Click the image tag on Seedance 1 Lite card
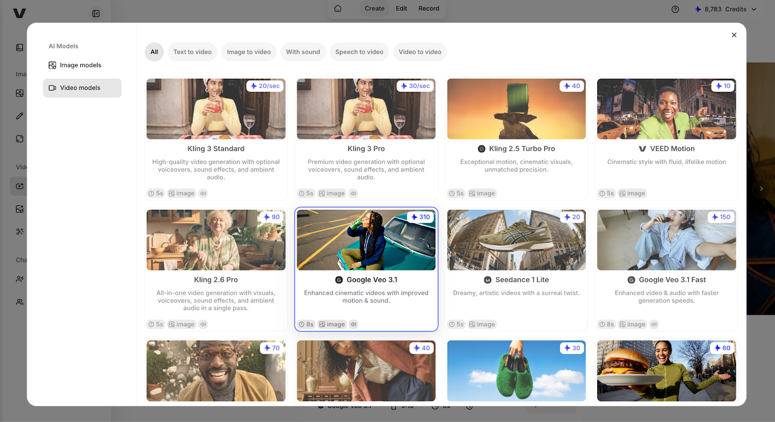The width and height of the screenshot is (775, 422). click(482, 324)
